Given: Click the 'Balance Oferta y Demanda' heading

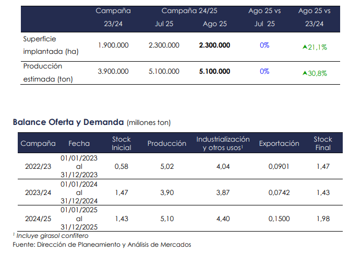Looking at the screenshot, I should (69, 122).
